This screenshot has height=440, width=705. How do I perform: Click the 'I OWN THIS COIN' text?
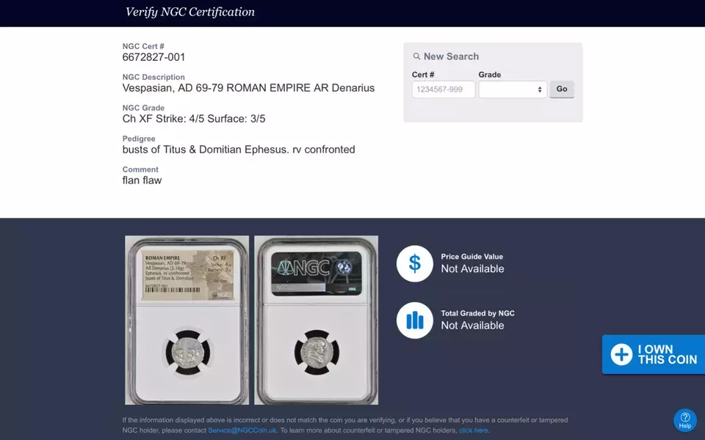[x=667, y=354]
